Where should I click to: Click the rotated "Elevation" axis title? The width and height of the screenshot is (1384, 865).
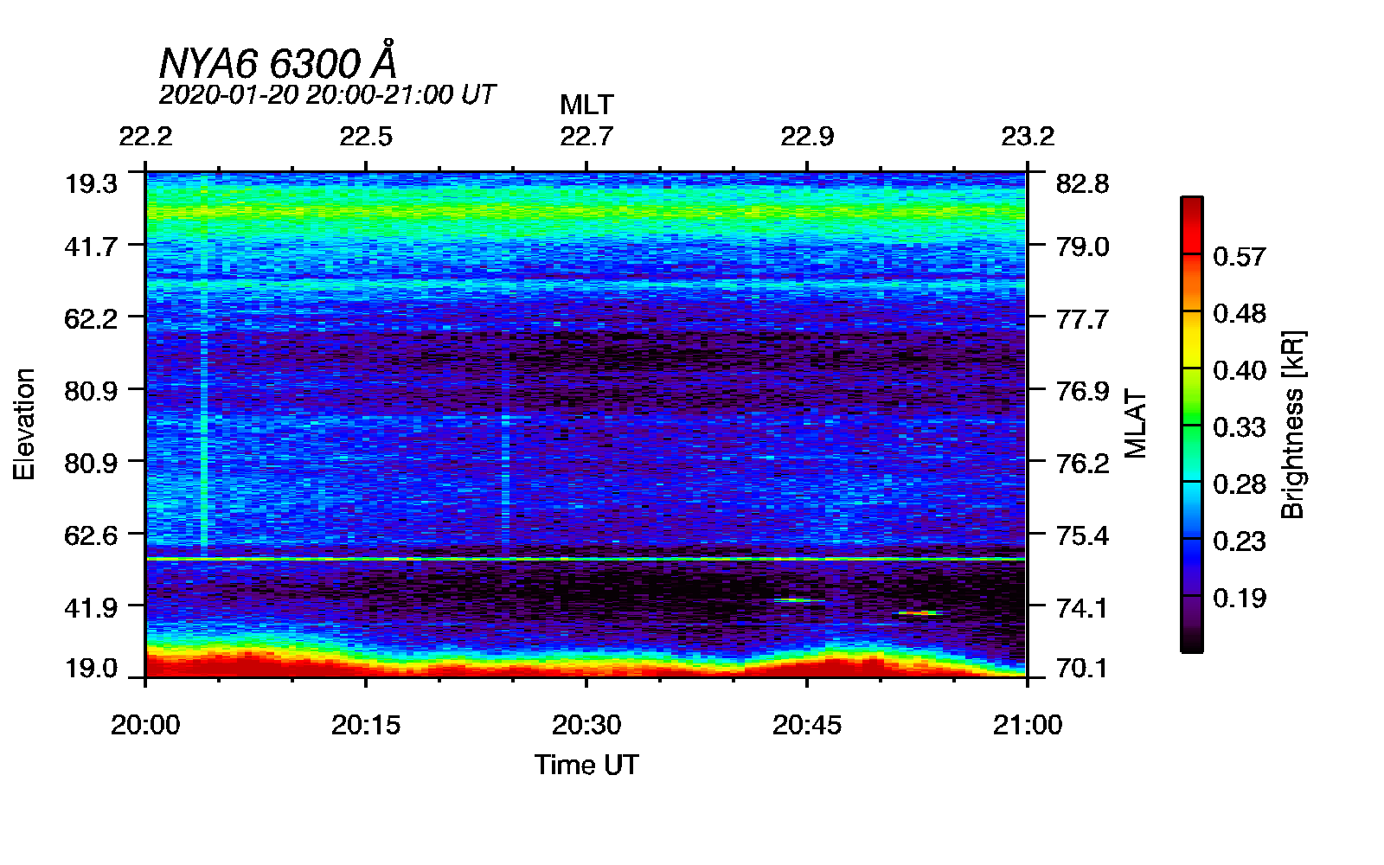(24, 424)
